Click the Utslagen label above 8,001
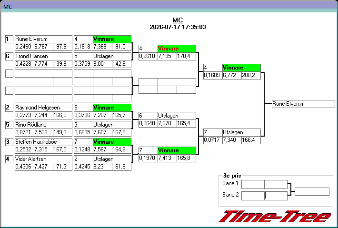338x228 pixels. 112,56
